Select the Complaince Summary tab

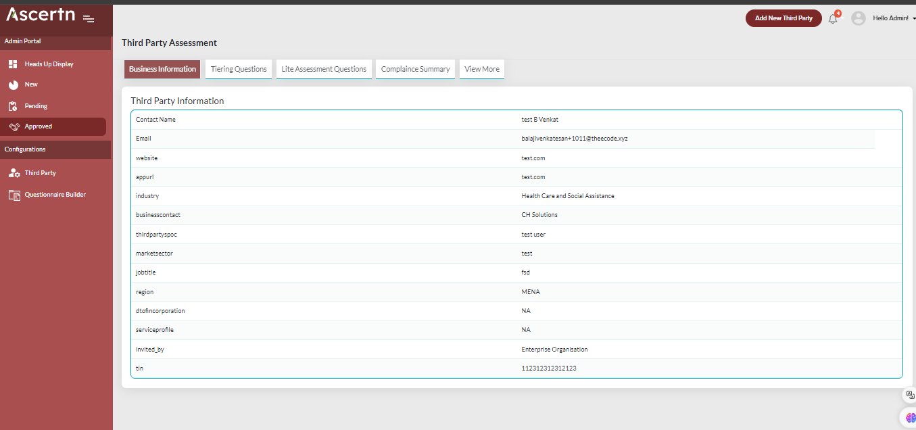415,69
